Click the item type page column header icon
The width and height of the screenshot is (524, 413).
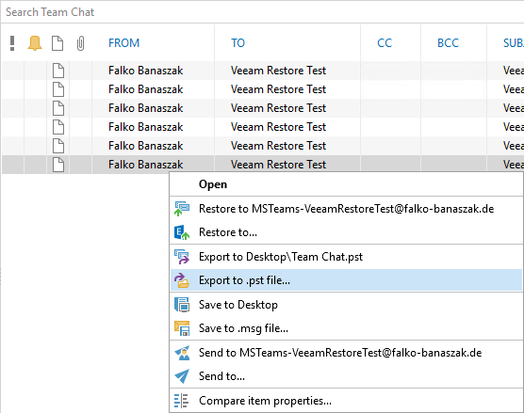[57, 43]
